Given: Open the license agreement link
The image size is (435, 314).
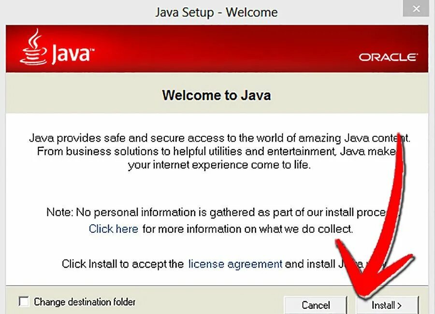Looking at the screenshot, I should [x=235, y=264].
